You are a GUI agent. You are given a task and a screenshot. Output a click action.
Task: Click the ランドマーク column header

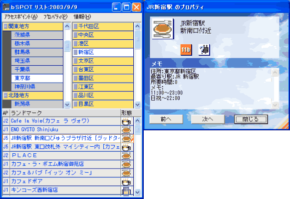65,113
